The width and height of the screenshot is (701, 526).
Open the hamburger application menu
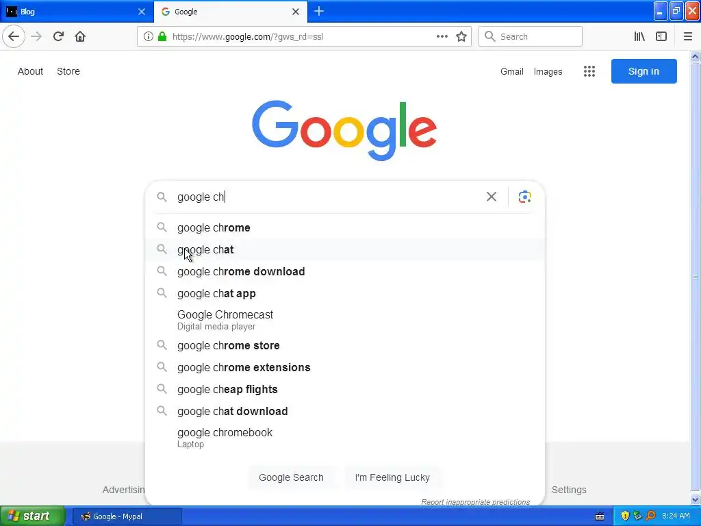click(x=688, y=37)
